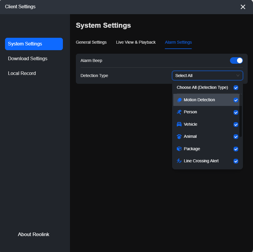Click the Detection Type label

(94, 76)
